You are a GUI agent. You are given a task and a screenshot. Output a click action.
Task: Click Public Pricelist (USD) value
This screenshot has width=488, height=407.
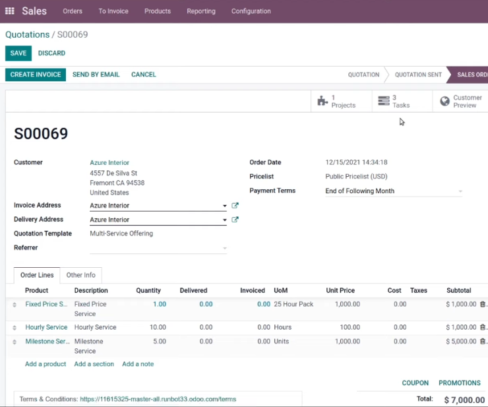coord(356,177)
